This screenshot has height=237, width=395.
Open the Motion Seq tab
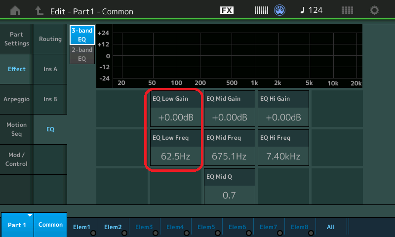(x=17, y=129)
